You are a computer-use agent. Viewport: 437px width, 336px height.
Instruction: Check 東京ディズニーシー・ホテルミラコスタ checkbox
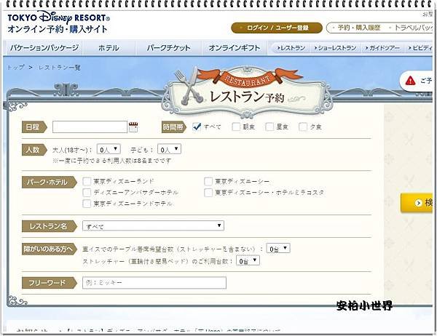208,192
